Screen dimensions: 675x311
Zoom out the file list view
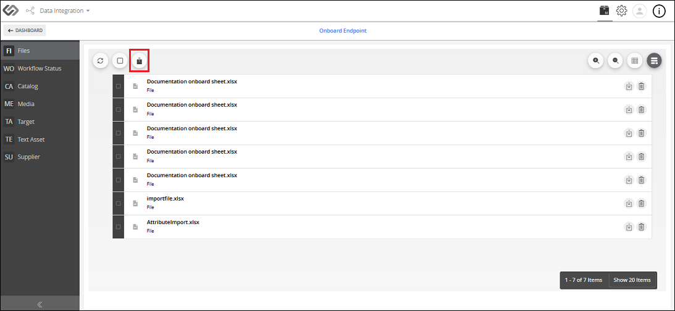[616, 60]
